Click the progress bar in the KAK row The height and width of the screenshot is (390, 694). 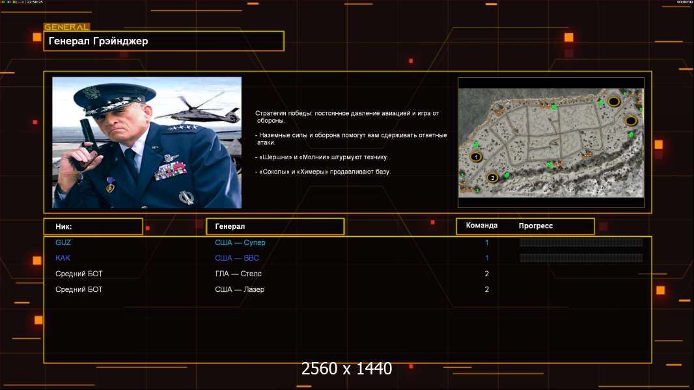coord(581,258)
